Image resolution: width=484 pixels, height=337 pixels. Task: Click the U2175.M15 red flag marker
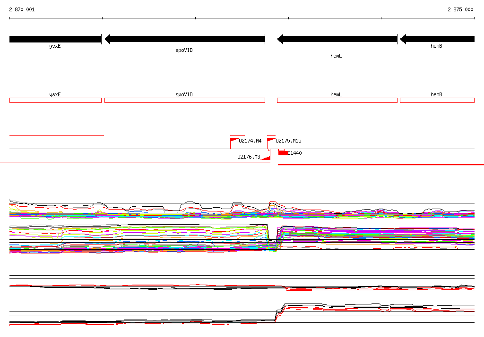coord(271,141)
